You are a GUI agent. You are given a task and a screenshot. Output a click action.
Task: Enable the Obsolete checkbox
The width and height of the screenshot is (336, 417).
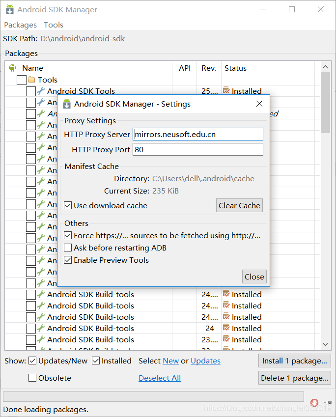tap(32, 378)
